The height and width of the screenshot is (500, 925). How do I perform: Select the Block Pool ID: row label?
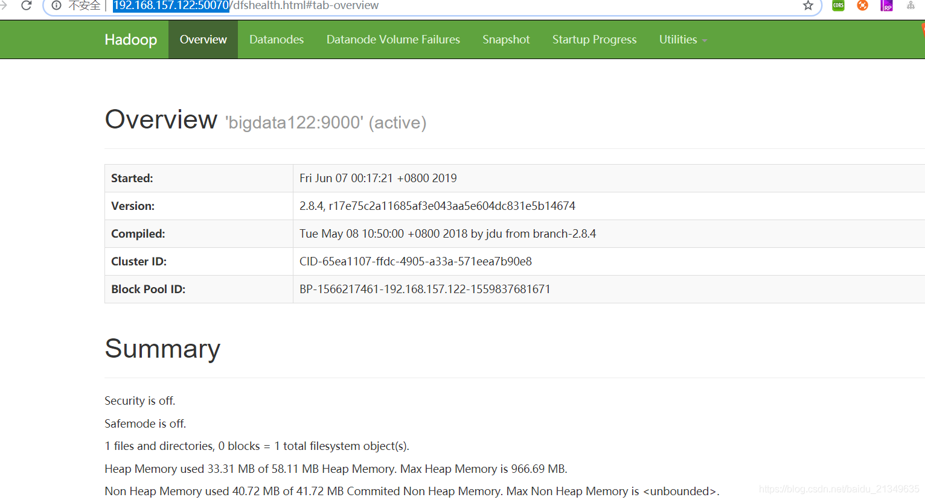click(x=148, y=290)
